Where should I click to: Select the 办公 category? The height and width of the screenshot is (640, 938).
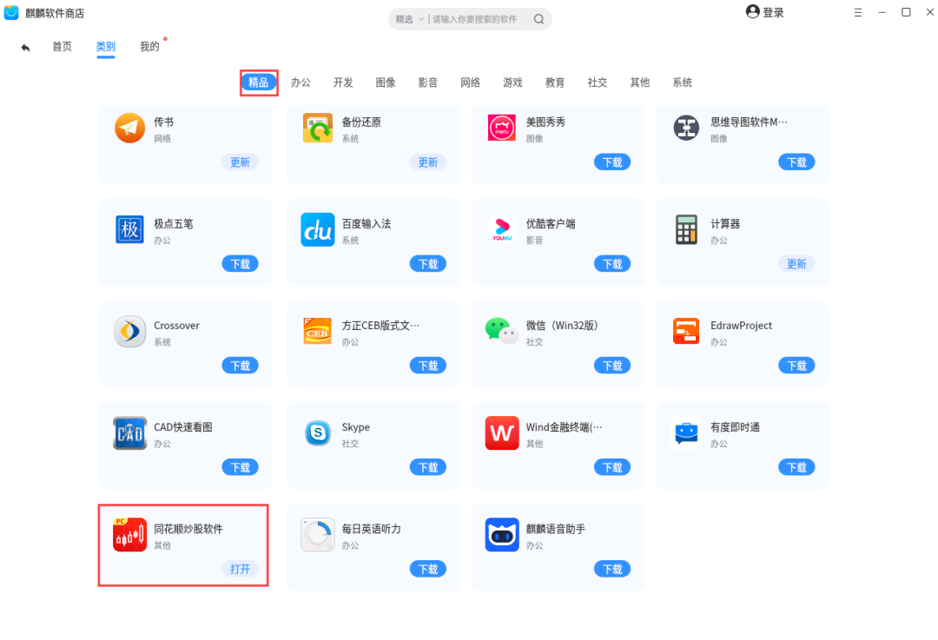point(301,82)
